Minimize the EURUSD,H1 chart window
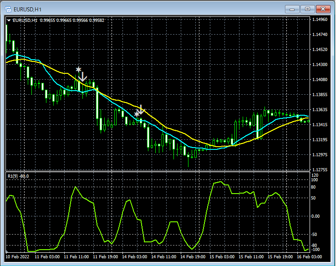 (292, 9)
